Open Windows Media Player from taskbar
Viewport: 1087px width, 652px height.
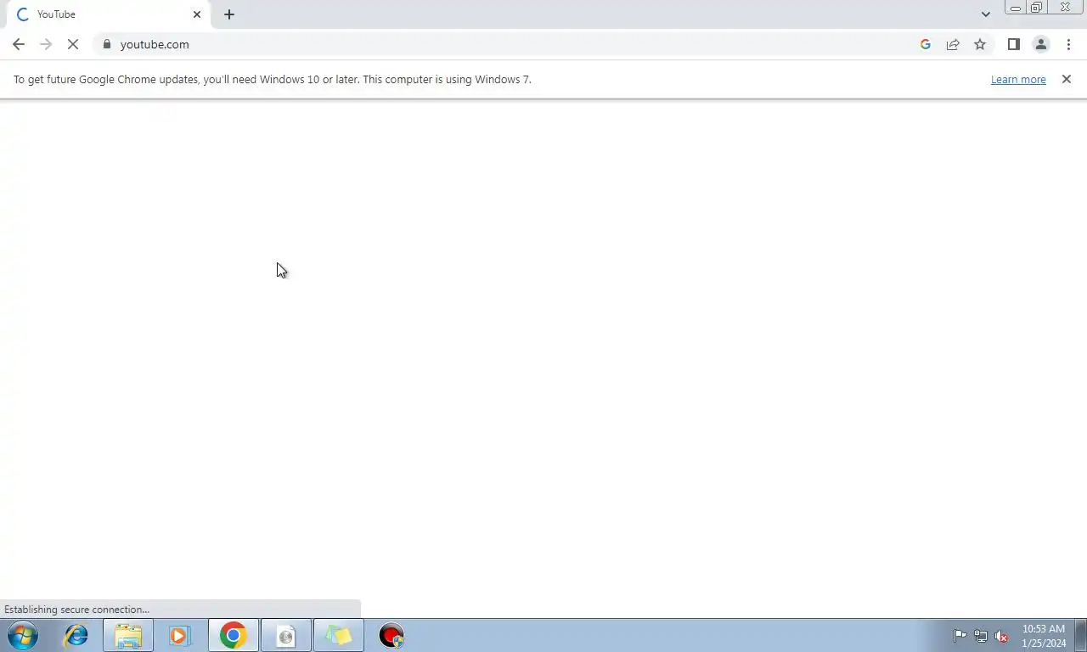179,635
